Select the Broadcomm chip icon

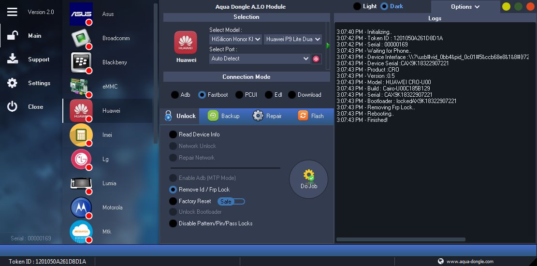(81, 38)
